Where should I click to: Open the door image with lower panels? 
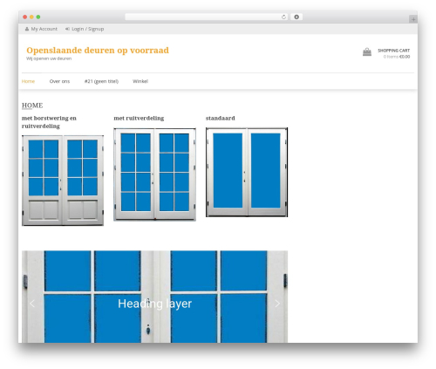[63, 181]
